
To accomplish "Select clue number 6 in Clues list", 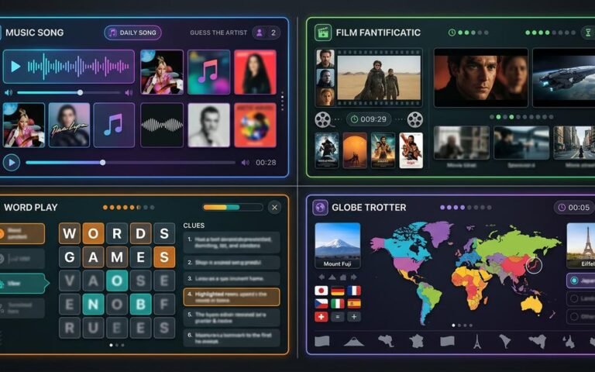I will [232, 338].
